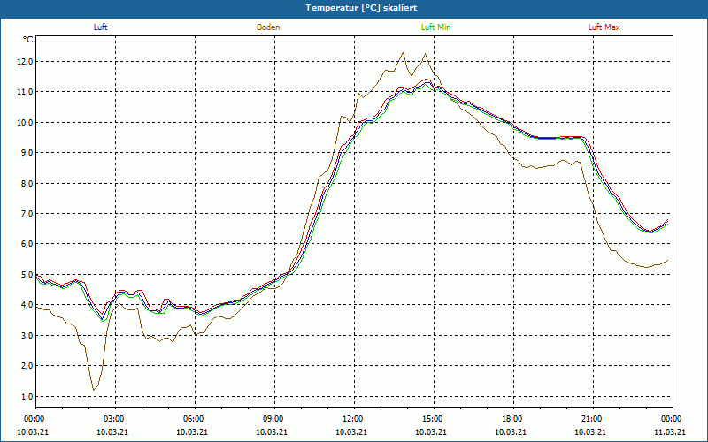Click the 15:00 time axis label
The height and width of the screenshot is (442, 708).
click(x=434, y=419)
